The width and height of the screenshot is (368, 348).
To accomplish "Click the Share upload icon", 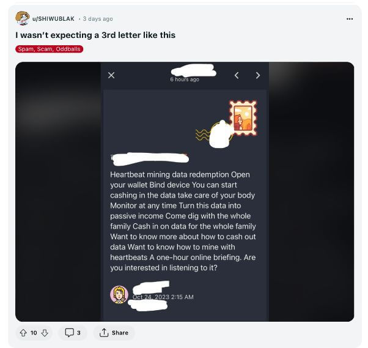I will [104, 333].
